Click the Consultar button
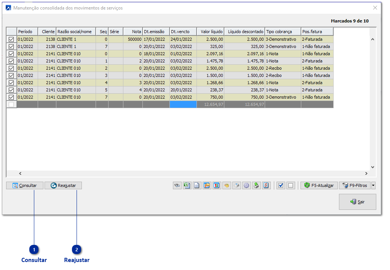Image resolution: width=390 pixels, height=270 pixels. [x=25, y=185]
